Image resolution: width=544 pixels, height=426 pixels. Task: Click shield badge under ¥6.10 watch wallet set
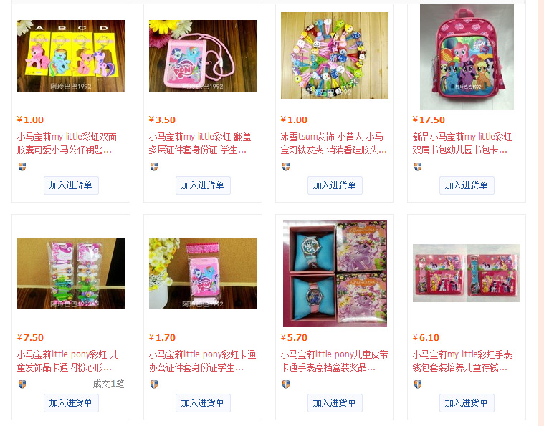[418, 384]
